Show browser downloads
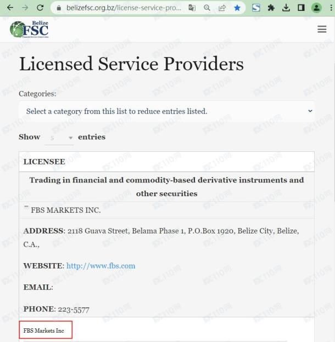Image resolution: width=335 pixels, height=342 pixels. pos(286,8)
